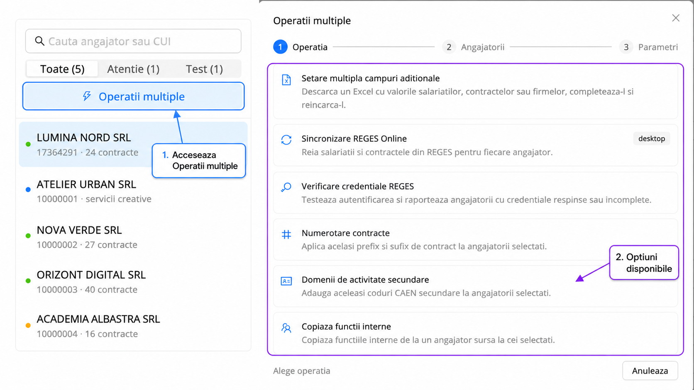Choose the Copiaza functii interne operation
The height and width of the screenshot is (390, 694).
(475, 333)
